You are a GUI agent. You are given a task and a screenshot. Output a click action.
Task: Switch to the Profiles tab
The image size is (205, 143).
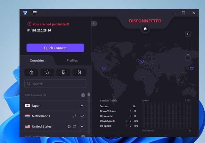point(72,61)
